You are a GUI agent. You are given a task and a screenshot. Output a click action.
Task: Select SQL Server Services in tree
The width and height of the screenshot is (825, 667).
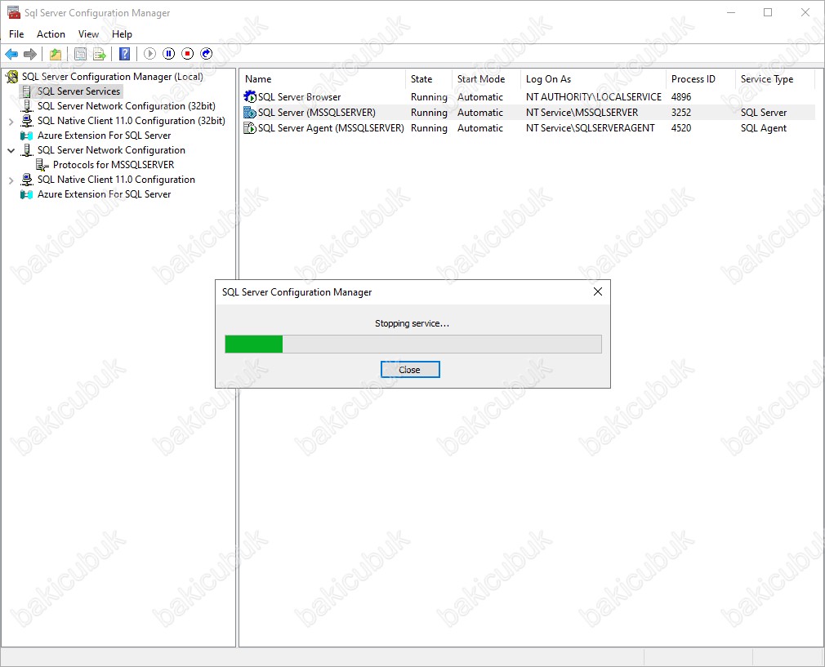pos(79,91)
